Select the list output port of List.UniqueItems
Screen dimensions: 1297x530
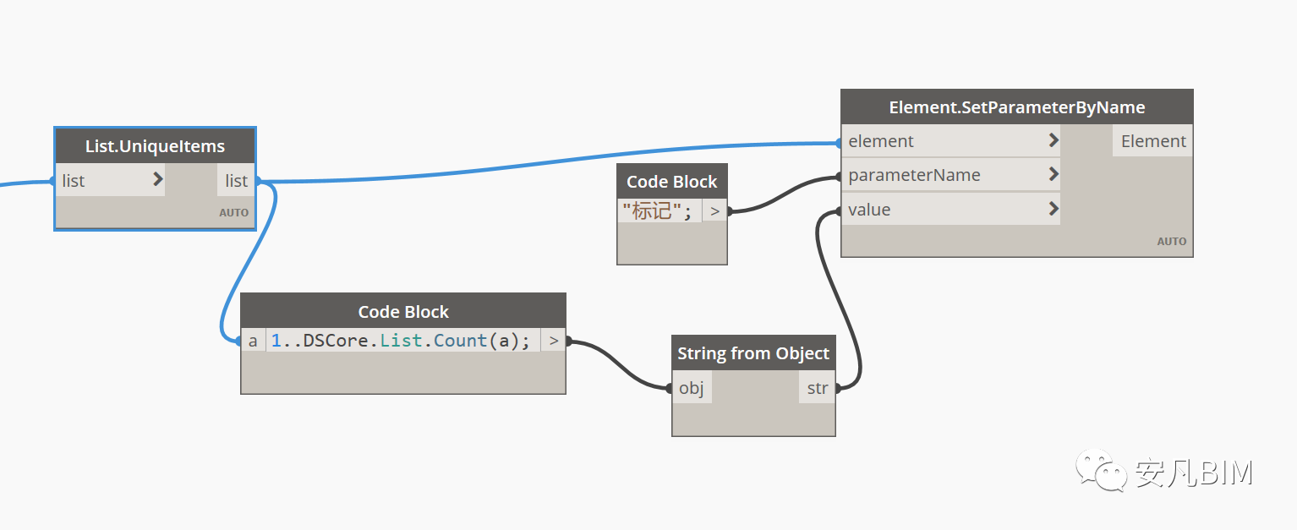point(237,180)
